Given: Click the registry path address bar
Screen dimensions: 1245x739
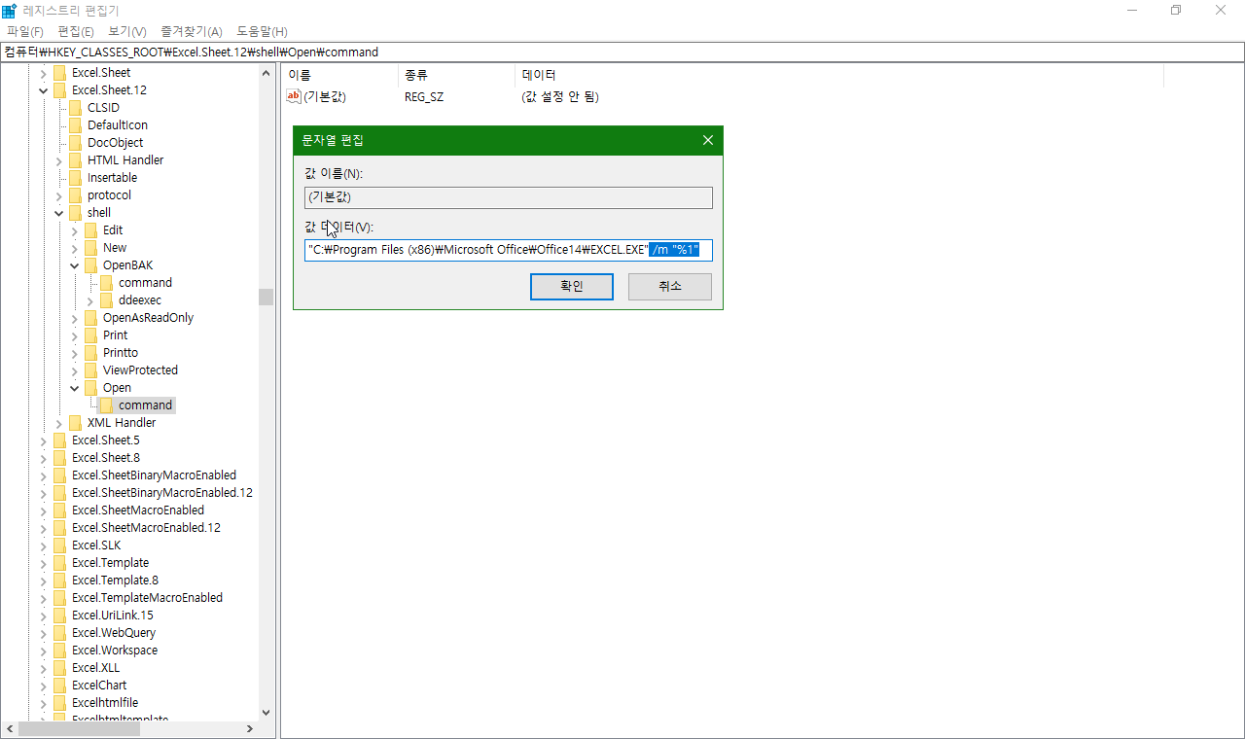Looking at the screenshot, I should pyautogui.click(x=622, y=52).
